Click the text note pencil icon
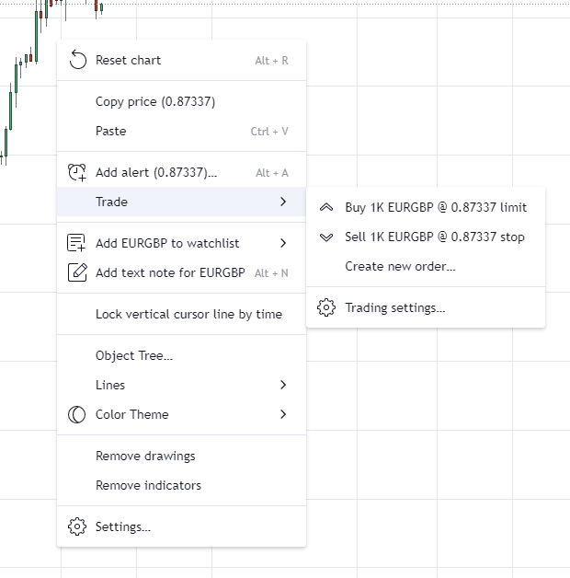Image resolution: width=570 pixels, height=578 pixels. 77,272
